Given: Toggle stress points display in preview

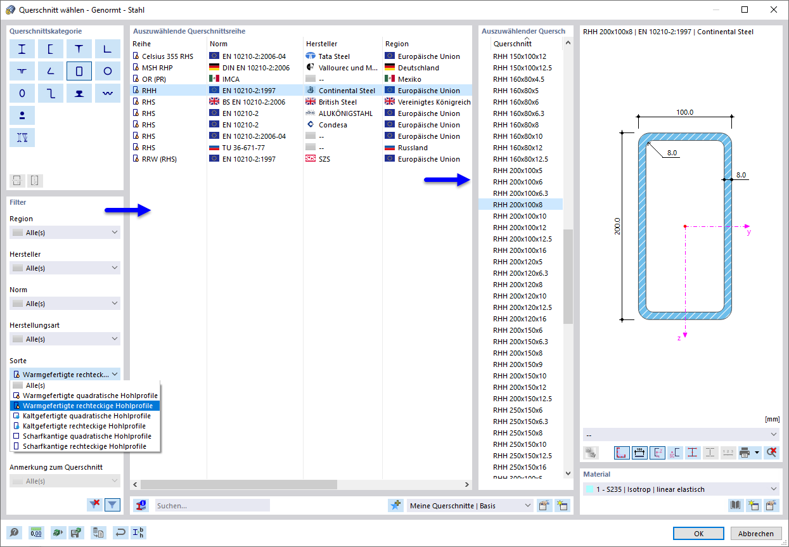Looking at the screenshot, I should click(x=622, y=453).
